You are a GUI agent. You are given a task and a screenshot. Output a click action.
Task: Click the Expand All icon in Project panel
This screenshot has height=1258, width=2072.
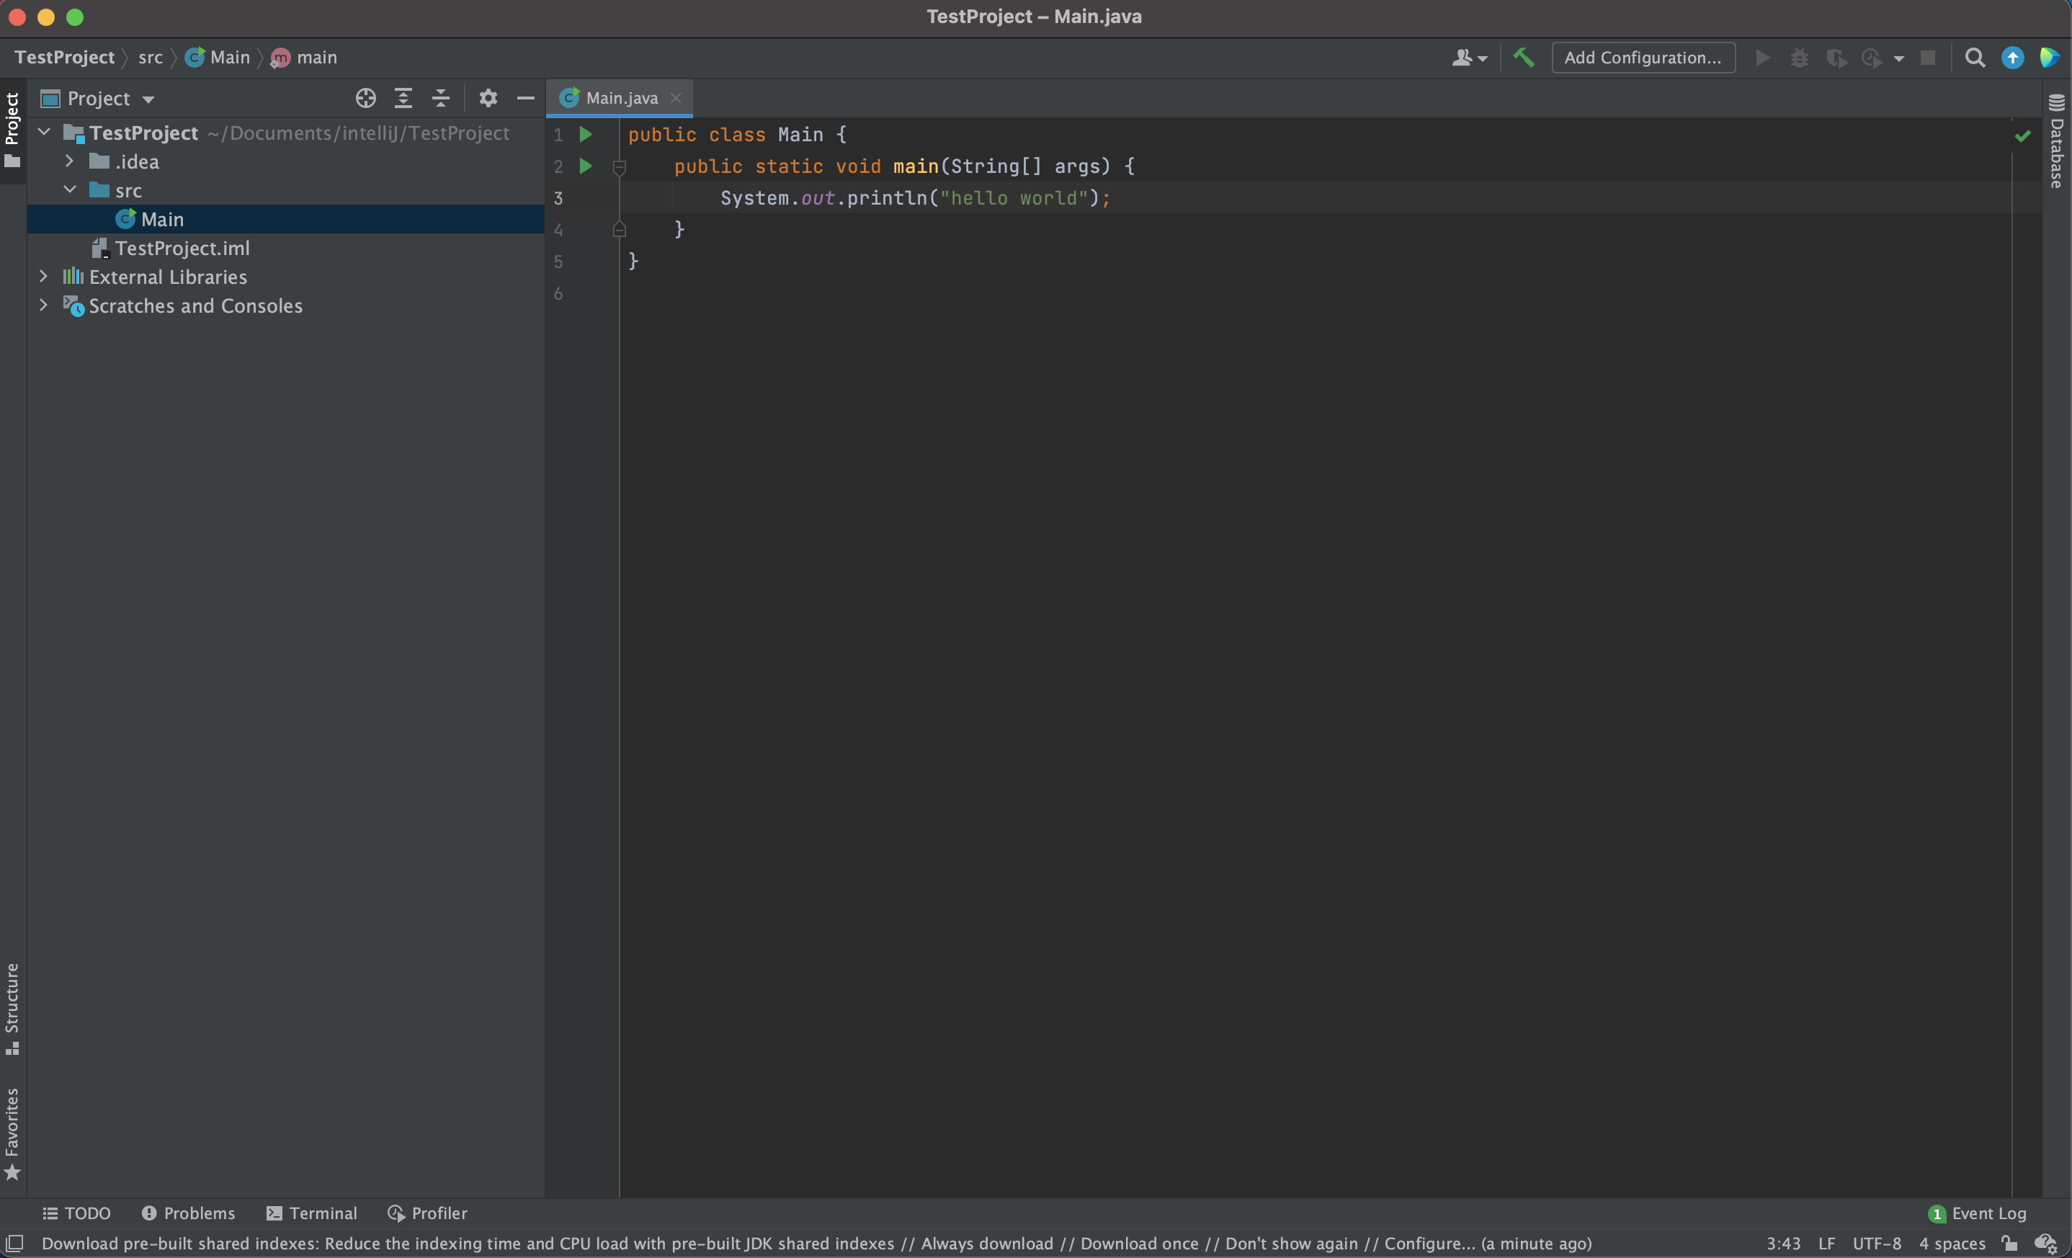coord(403,99)
